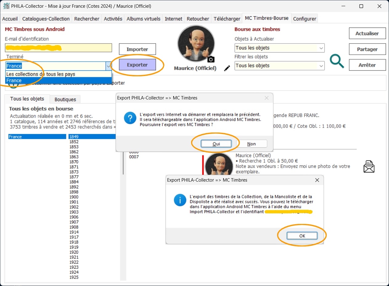This screenshot has height=286, width=389.
Task: Select year 1906 in the list
Action: tap(74, 217)
